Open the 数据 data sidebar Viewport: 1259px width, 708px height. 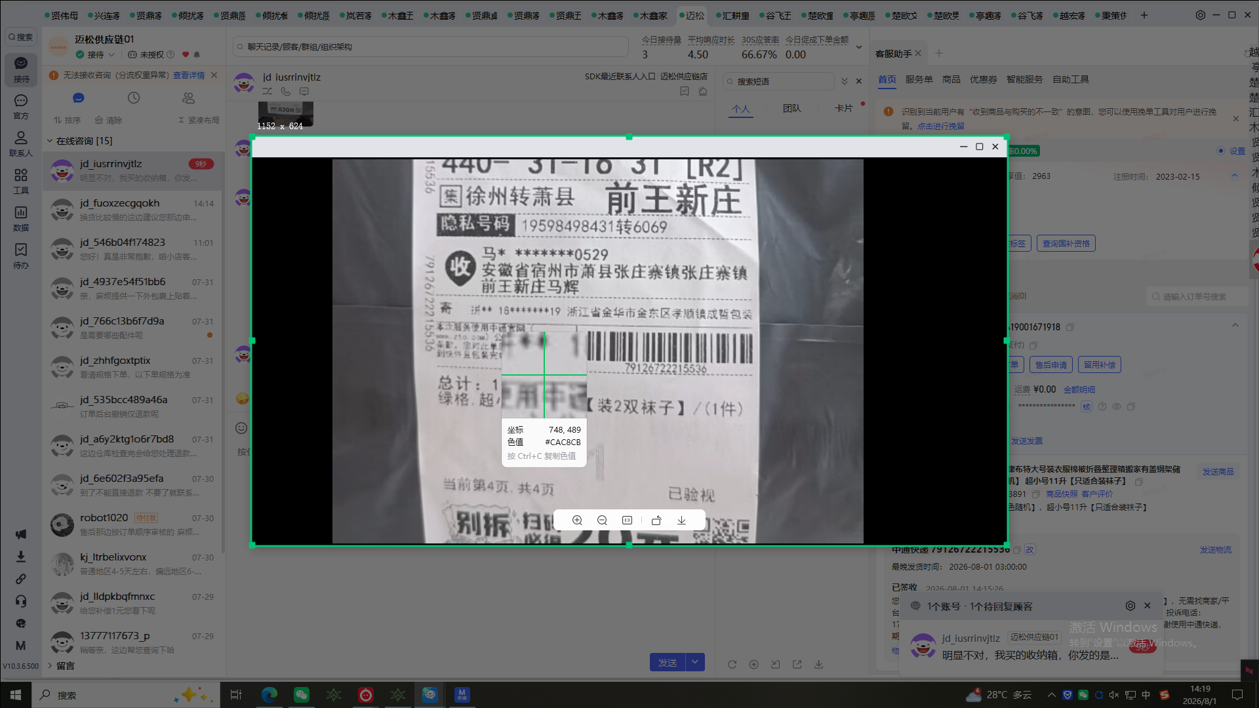[x=21, y=218]
